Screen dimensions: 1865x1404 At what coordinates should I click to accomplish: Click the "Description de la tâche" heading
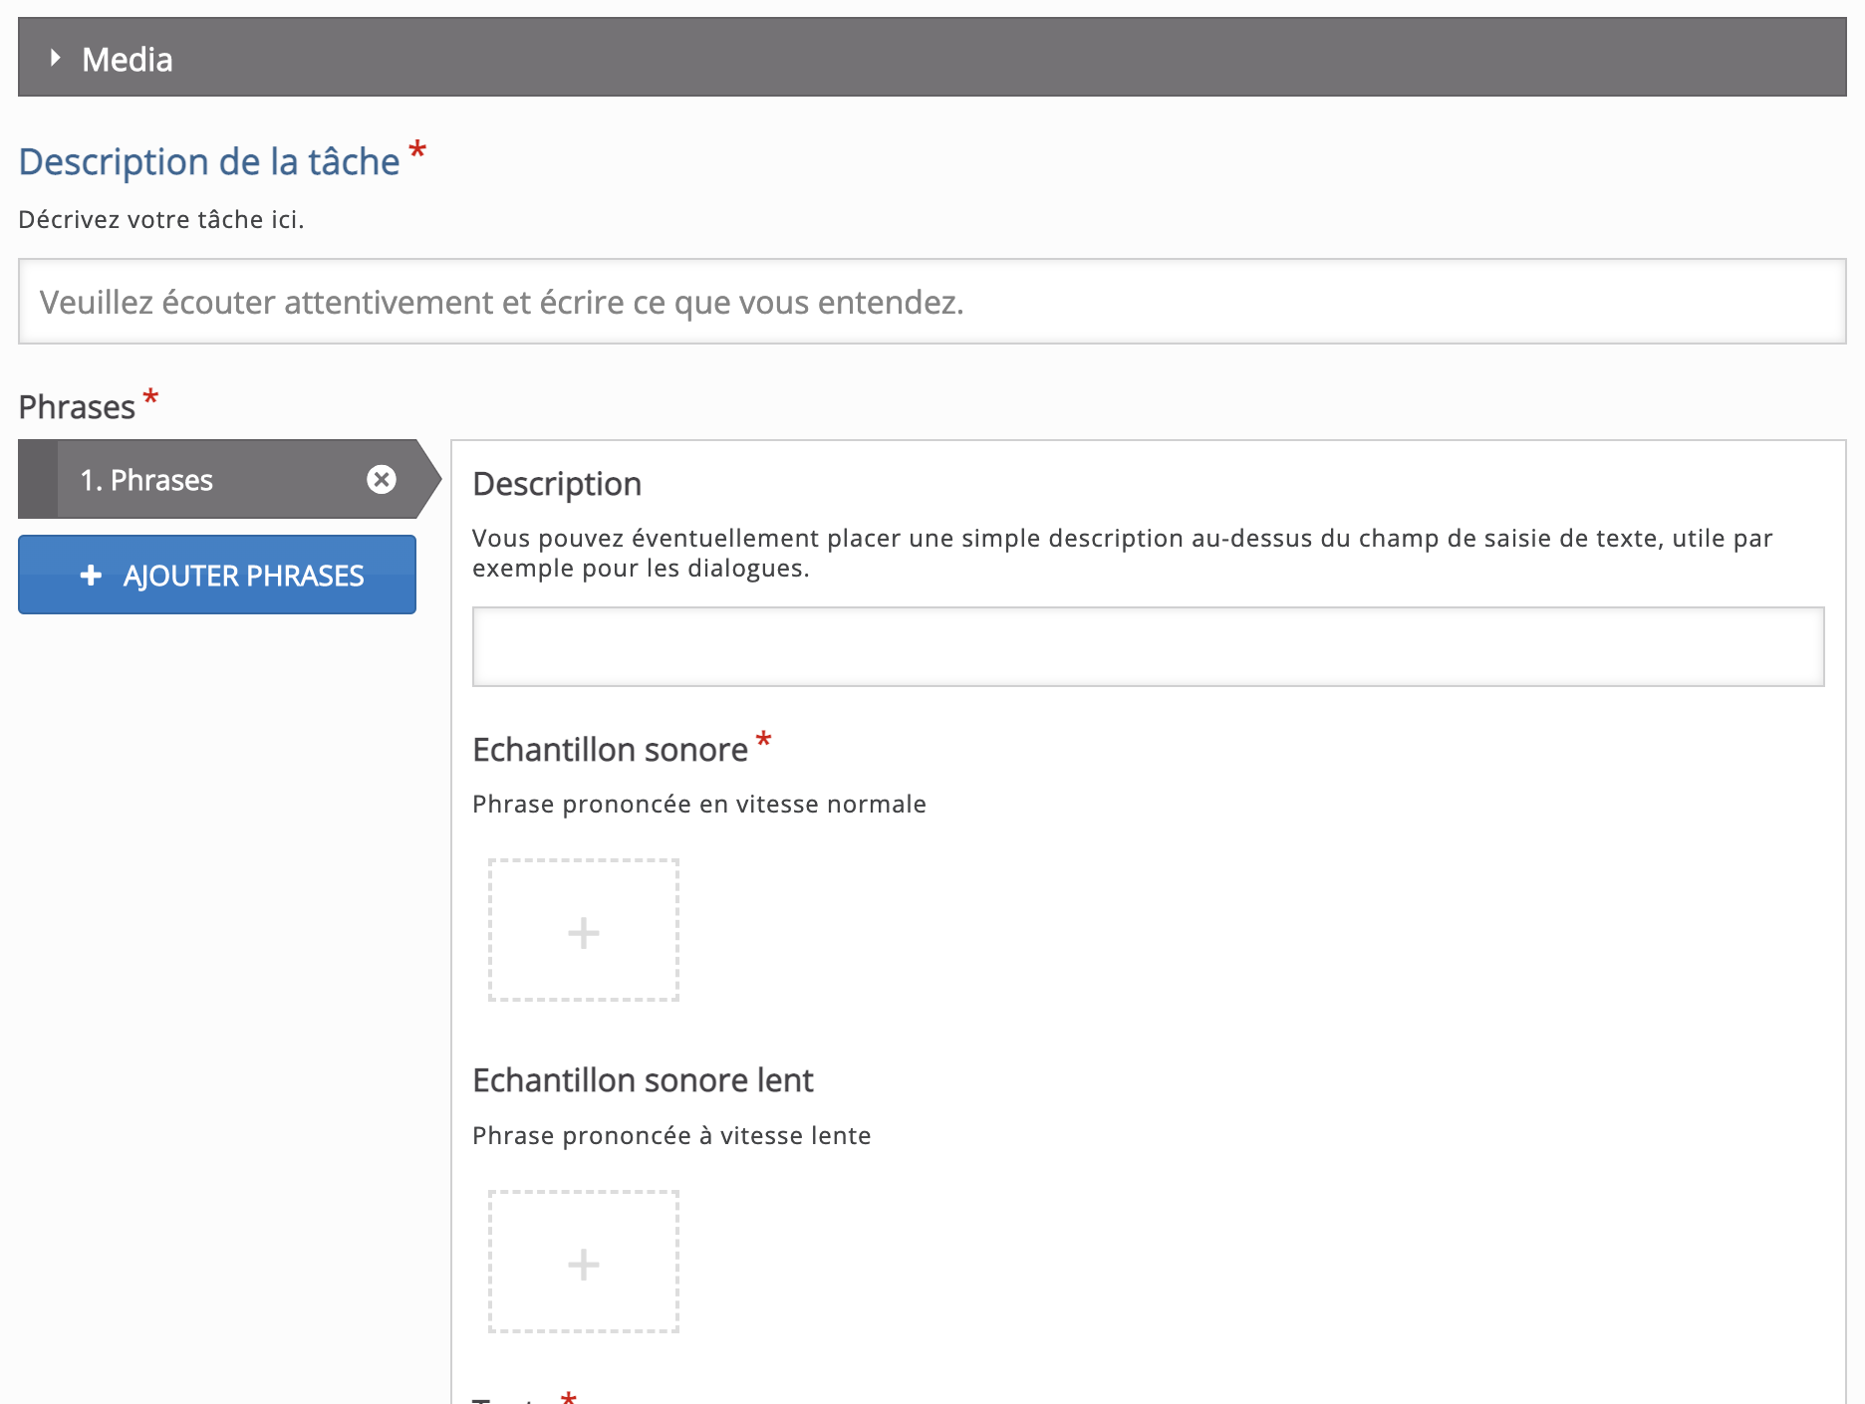(209, 162)
